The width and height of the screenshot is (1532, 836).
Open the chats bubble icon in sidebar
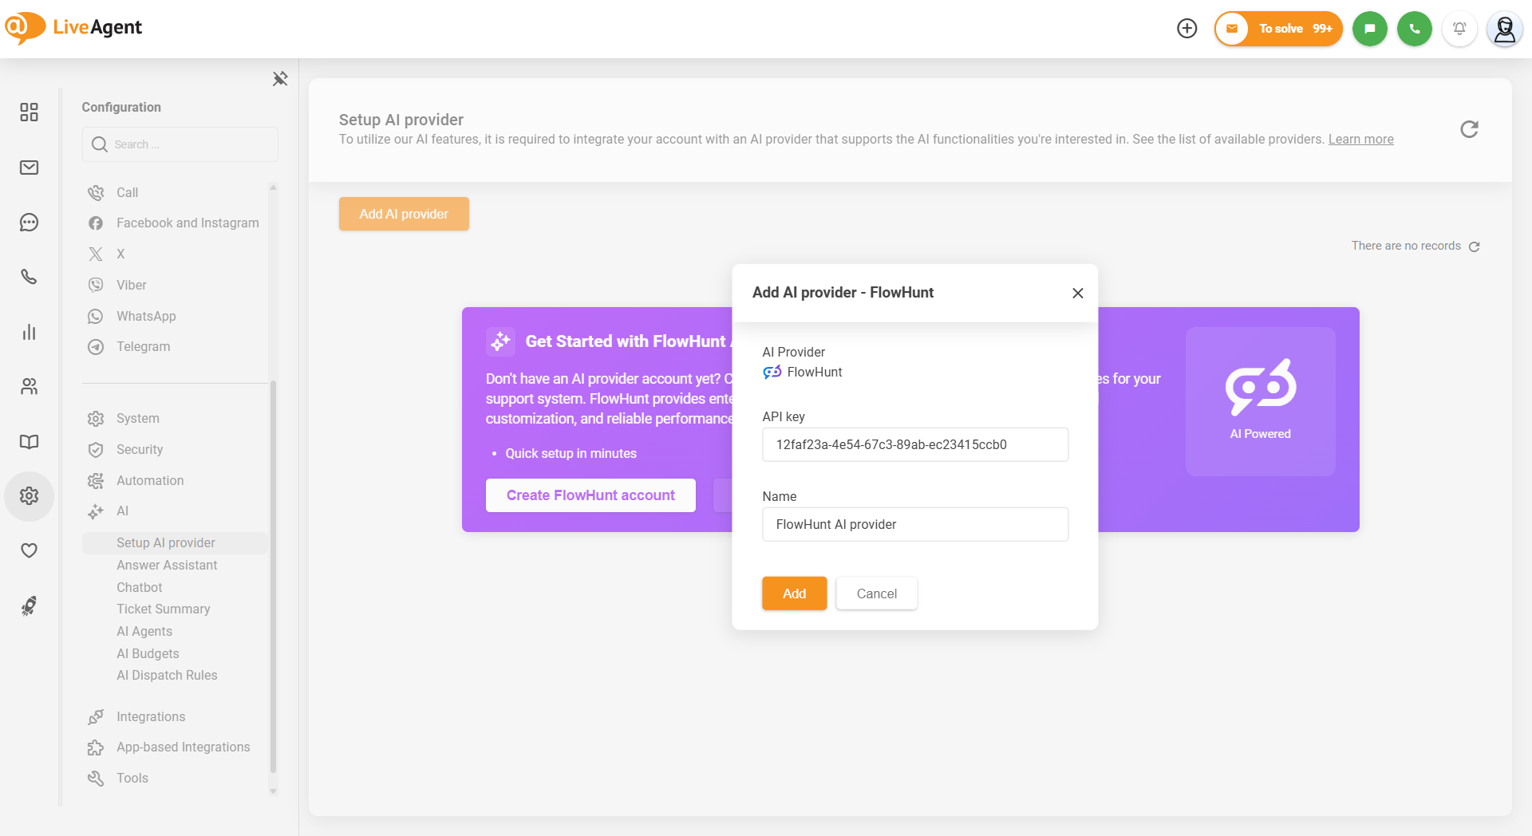(29, 223)
